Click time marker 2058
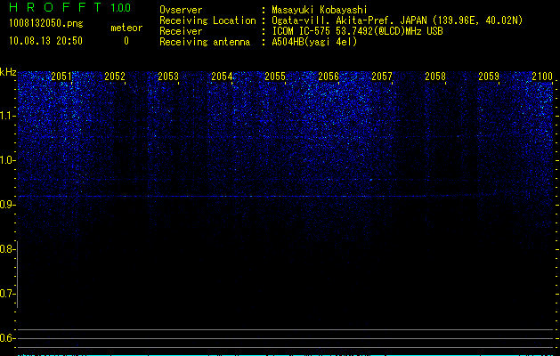The width and height of the screenshot is (560, 356). click(x=435, y=77)
